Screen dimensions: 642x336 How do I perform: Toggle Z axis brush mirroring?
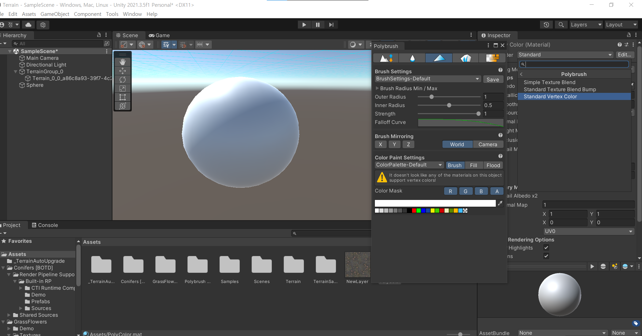408,144
